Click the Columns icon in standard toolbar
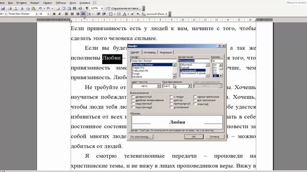Screen dimensions: 307x172 click(75, 9)
